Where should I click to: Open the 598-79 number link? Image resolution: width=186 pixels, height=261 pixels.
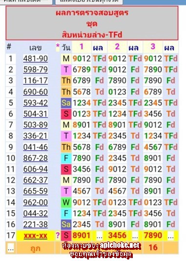pos(36,70)
